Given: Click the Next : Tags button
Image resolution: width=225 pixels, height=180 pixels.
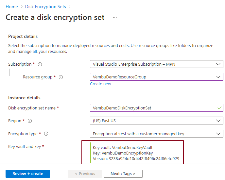Looking at the screenshot, I should click(x=123, y=174).
